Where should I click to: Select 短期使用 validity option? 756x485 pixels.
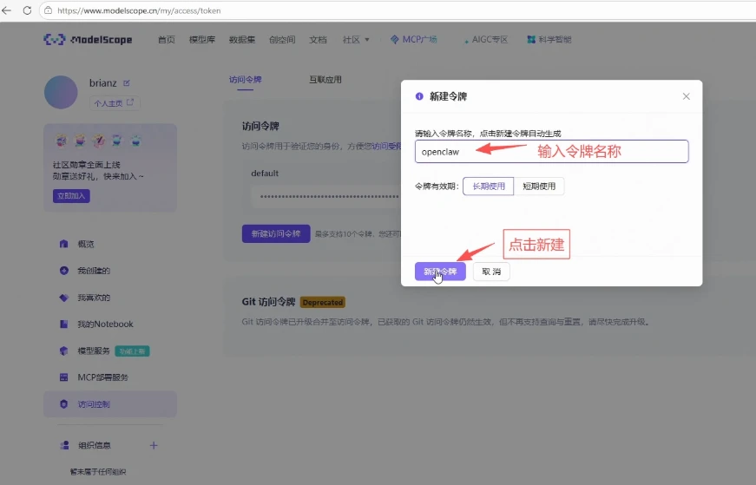(539, 186)
